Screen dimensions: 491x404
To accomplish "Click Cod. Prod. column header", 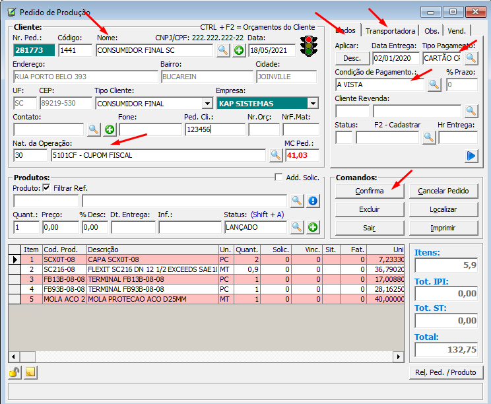I will pos(65,250).
